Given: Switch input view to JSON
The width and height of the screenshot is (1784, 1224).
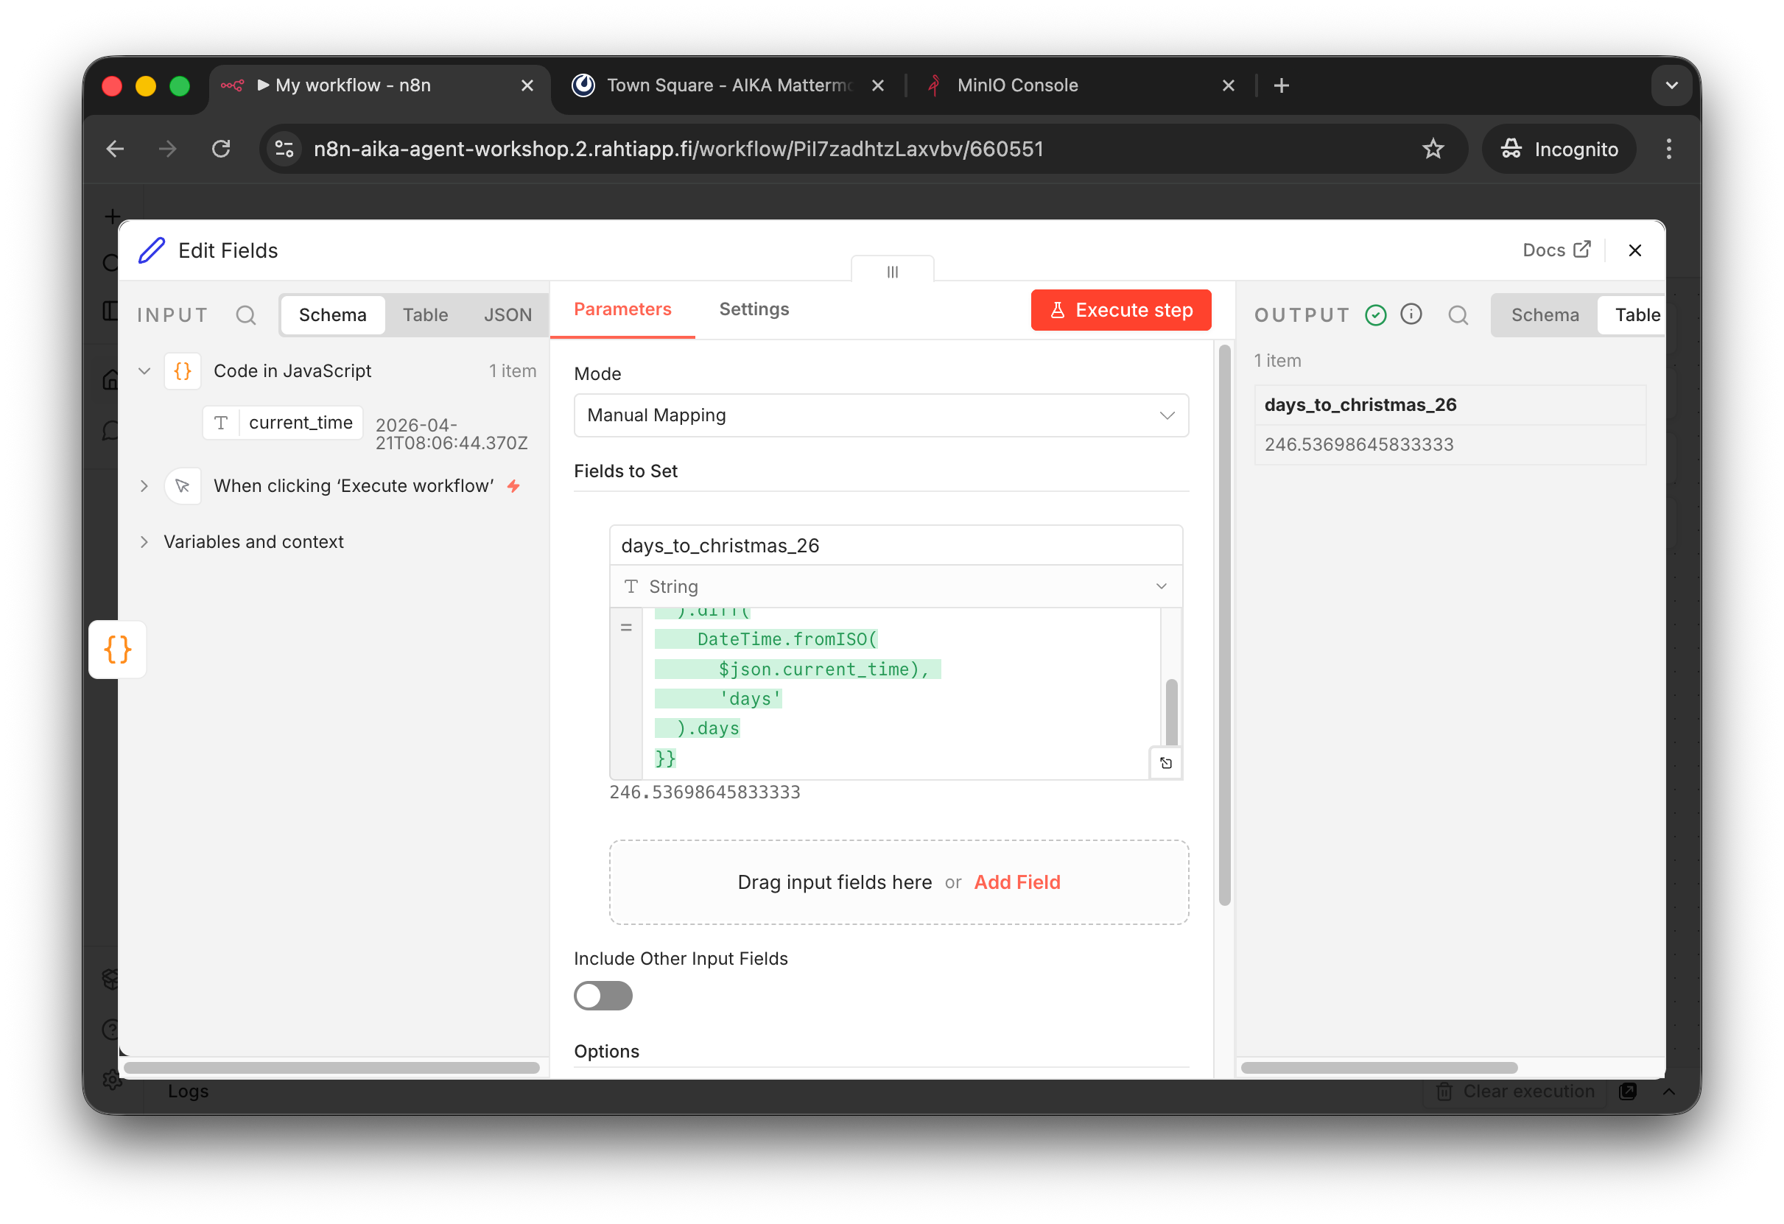Looking at the screenshot, I should (x=508, y=315).
